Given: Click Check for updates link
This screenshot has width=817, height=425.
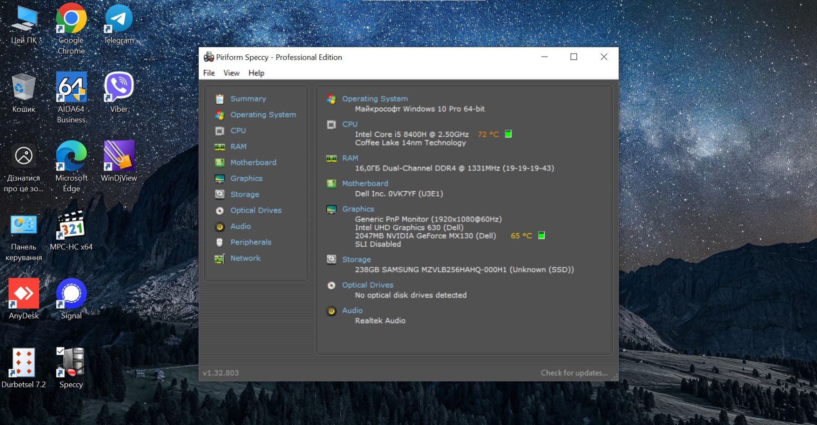Looking at the screenshot, I should coord(574,373).
